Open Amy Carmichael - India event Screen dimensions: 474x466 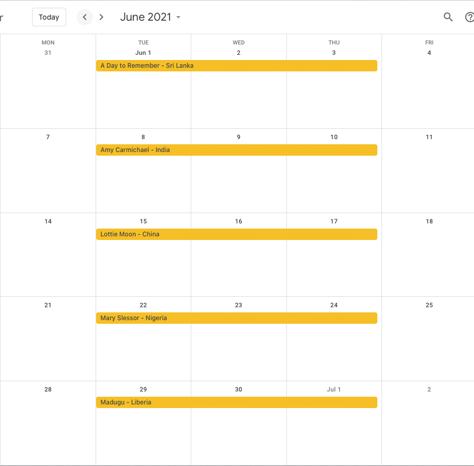(x=236, y=150)
